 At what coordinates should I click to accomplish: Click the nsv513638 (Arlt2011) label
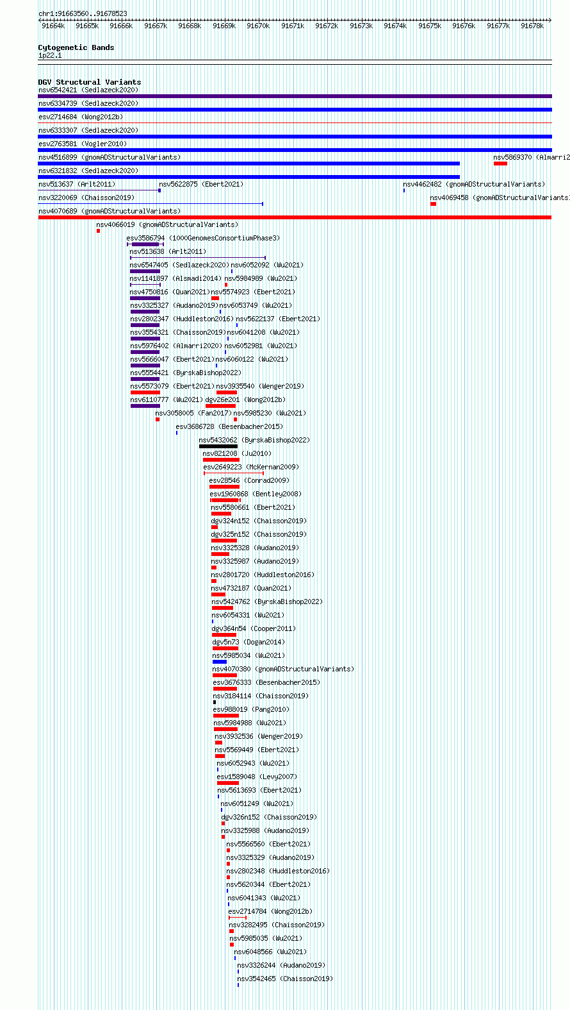168,251
